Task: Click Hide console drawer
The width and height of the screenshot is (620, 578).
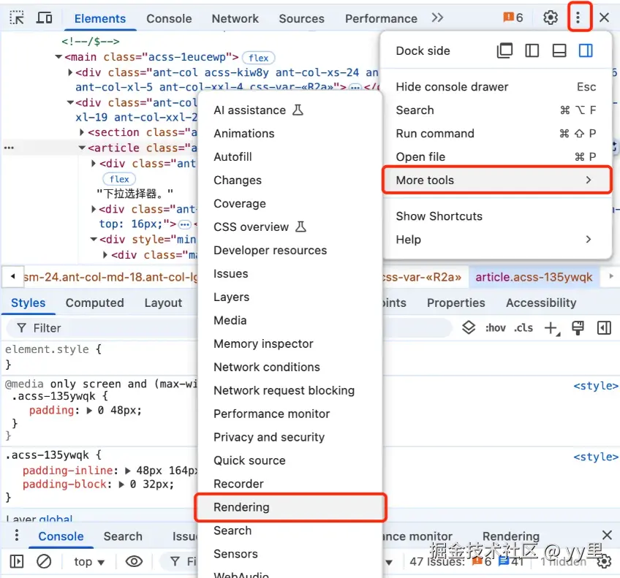Action: [497, 87]
